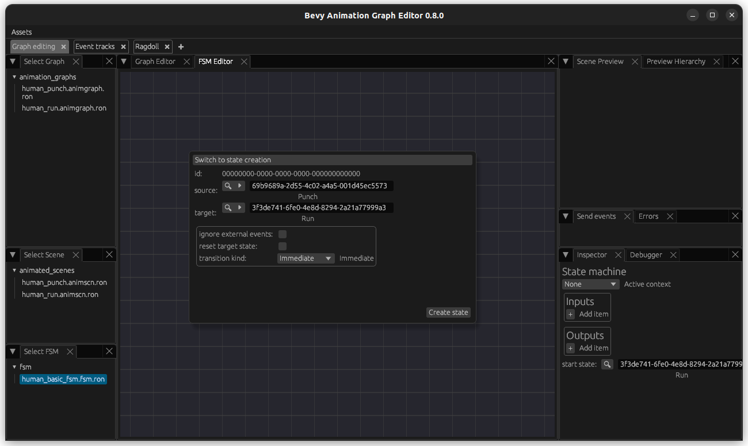This screenshot has width=748, height=446.
Task: Select human_run.animgraph.ron in graph list
Action: (64, 108)
